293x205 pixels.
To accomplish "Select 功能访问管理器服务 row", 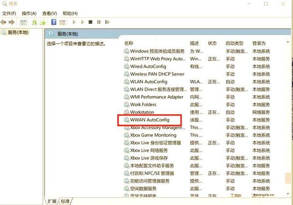I will coord(197,181).
